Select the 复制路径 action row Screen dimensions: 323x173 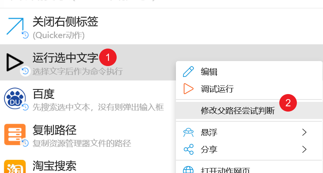(88, 135)
